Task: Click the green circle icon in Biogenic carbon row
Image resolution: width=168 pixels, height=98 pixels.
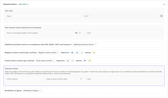Action: pyautogui.click(x=82, y=53)
